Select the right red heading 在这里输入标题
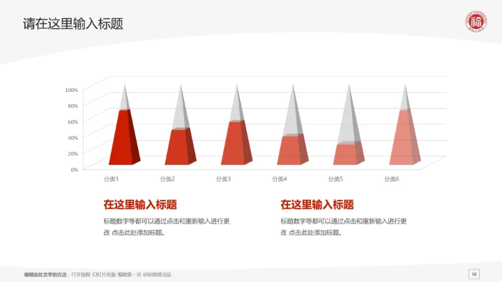This screenshot has width=502, height=282. [x=317, y=205]
